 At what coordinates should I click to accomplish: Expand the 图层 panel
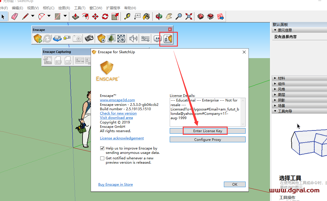pos(275,95)
